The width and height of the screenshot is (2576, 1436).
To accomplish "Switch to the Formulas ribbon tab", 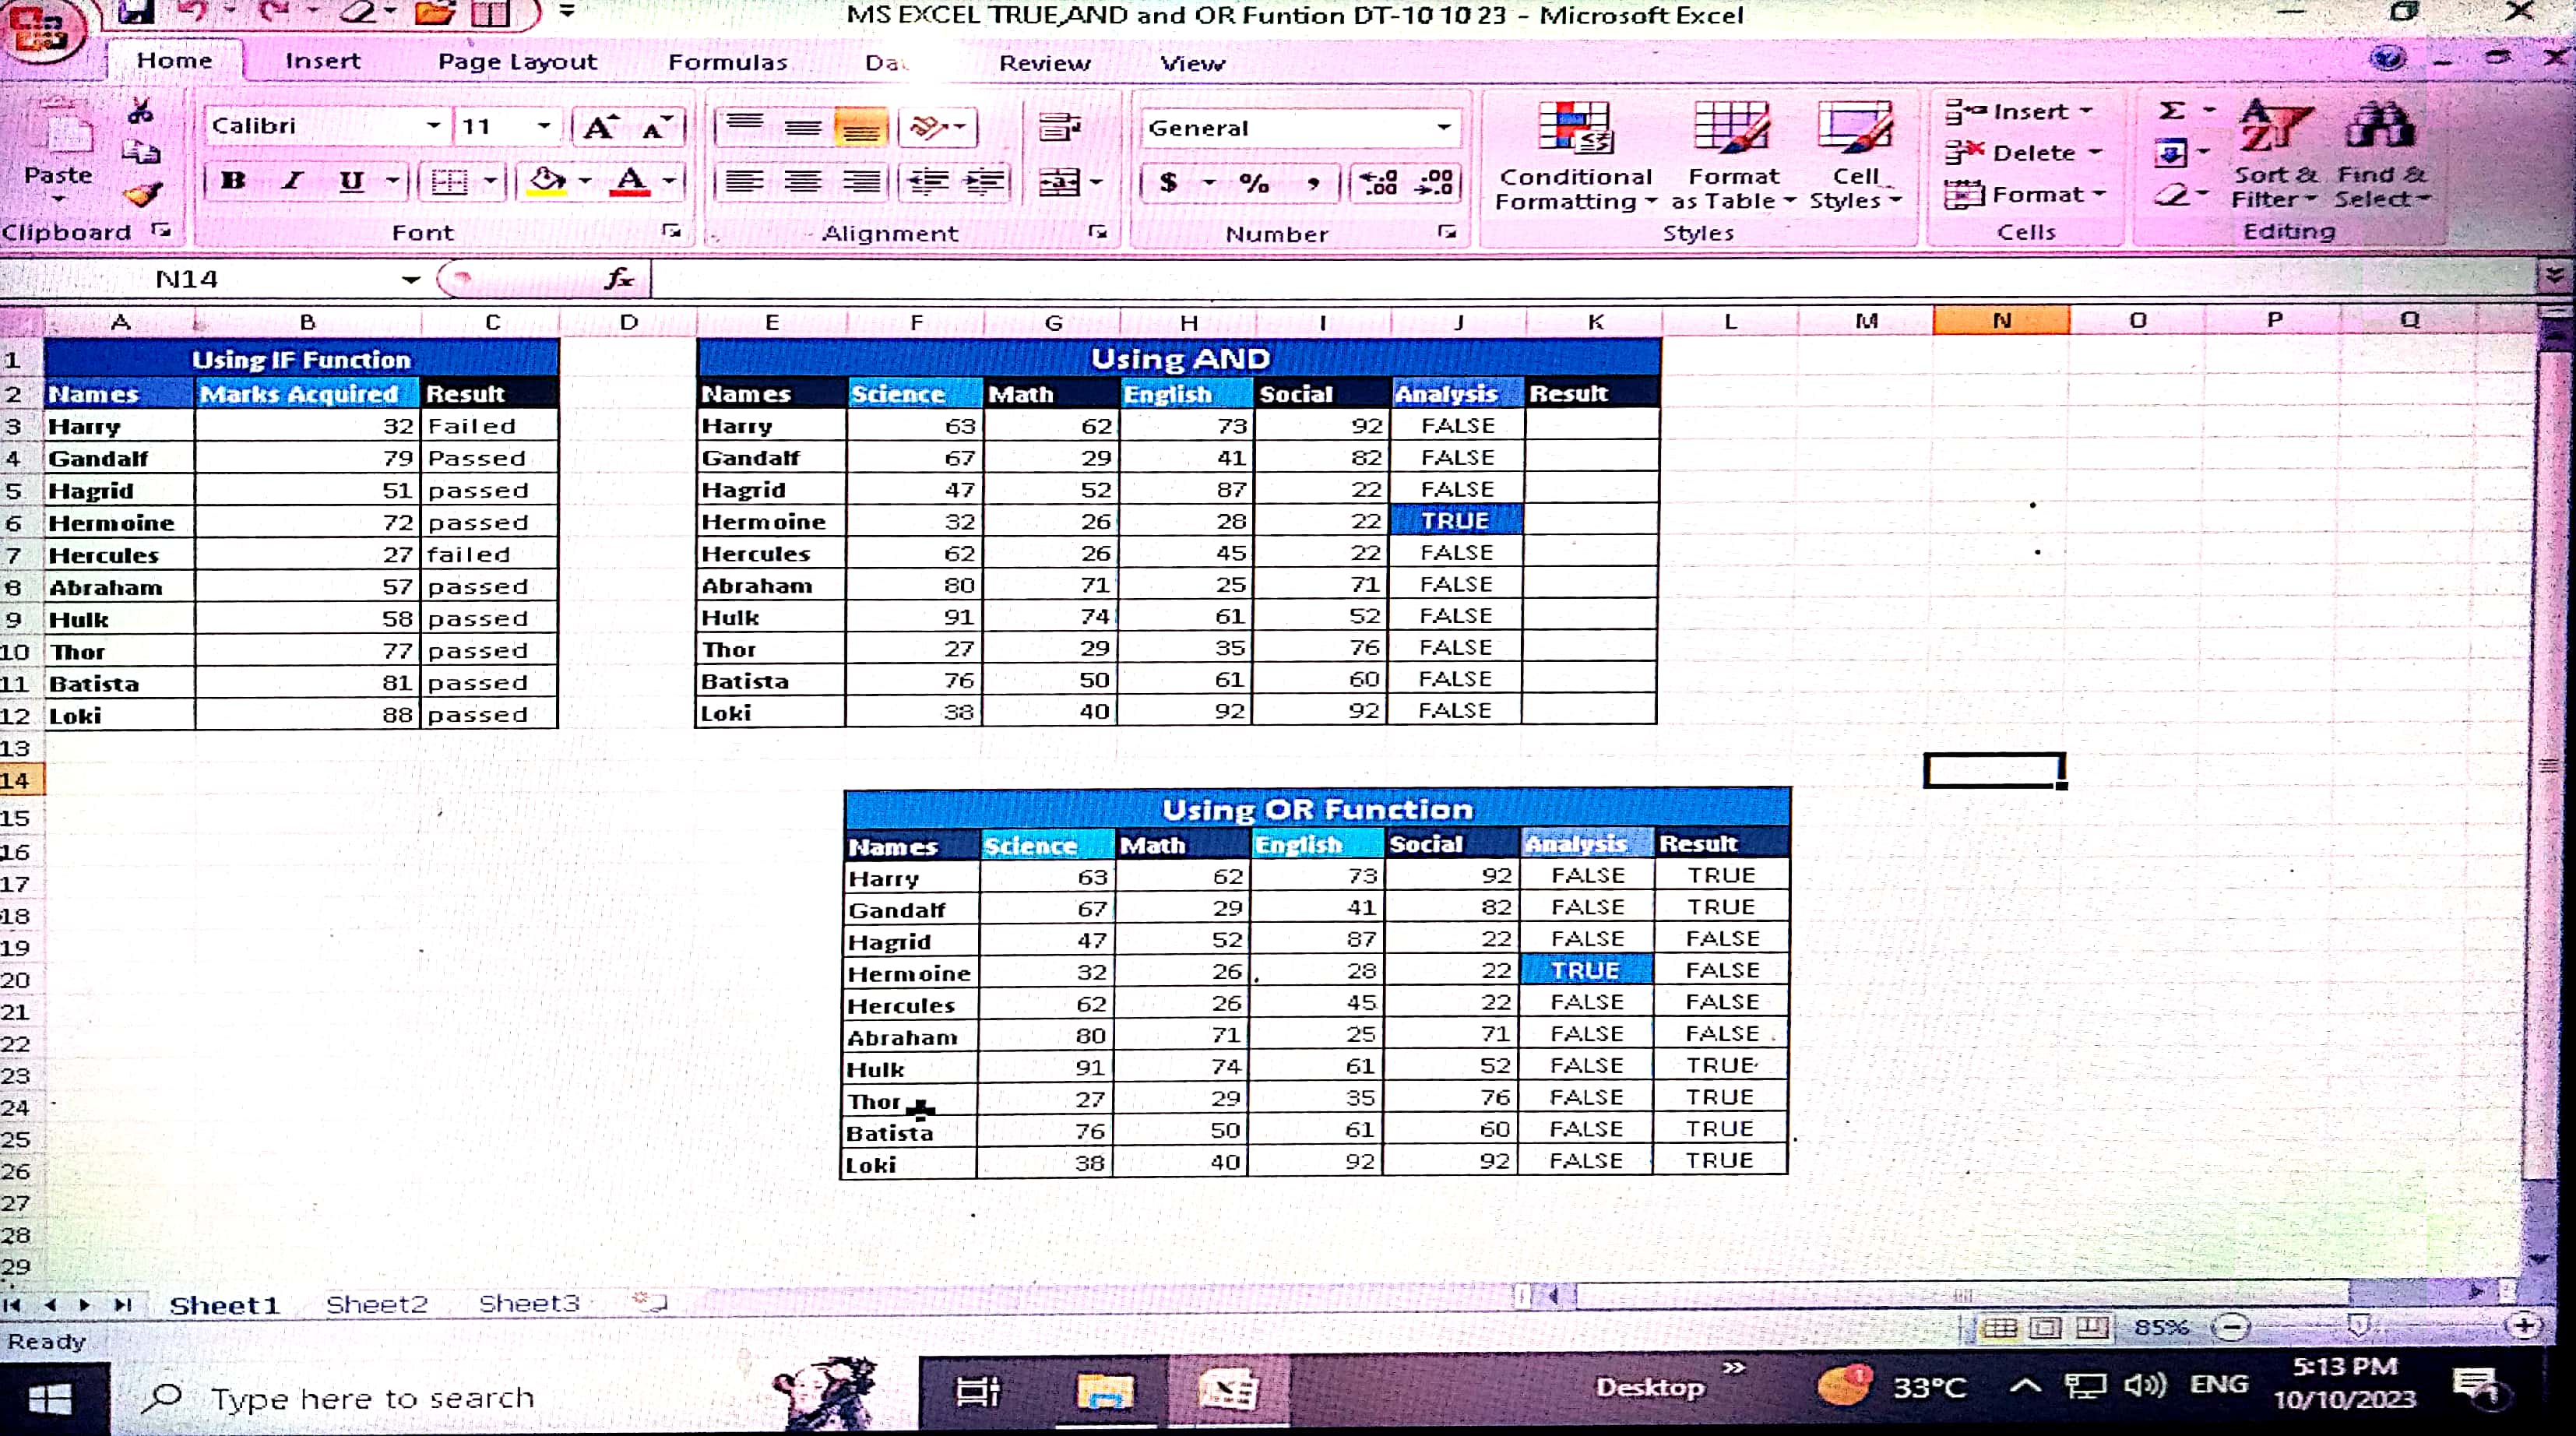I will [727, 62].
